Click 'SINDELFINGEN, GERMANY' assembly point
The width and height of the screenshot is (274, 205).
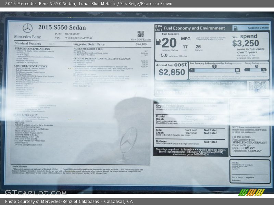click(x=249, y=142)
